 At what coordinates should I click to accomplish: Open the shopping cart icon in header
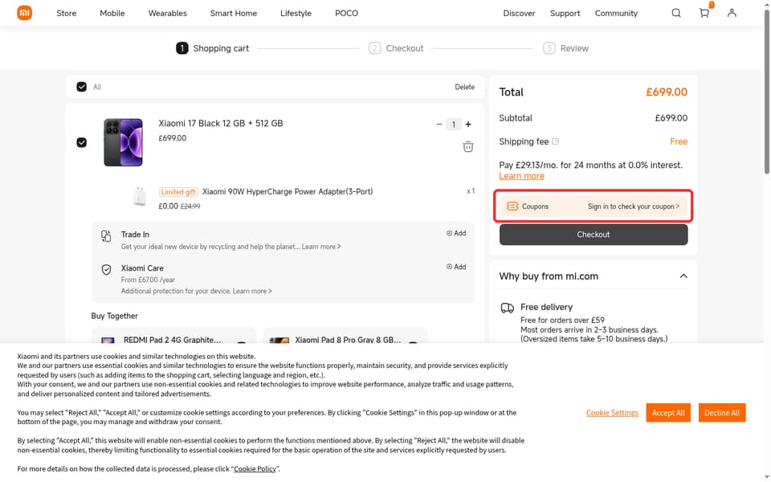coord(704,13)
